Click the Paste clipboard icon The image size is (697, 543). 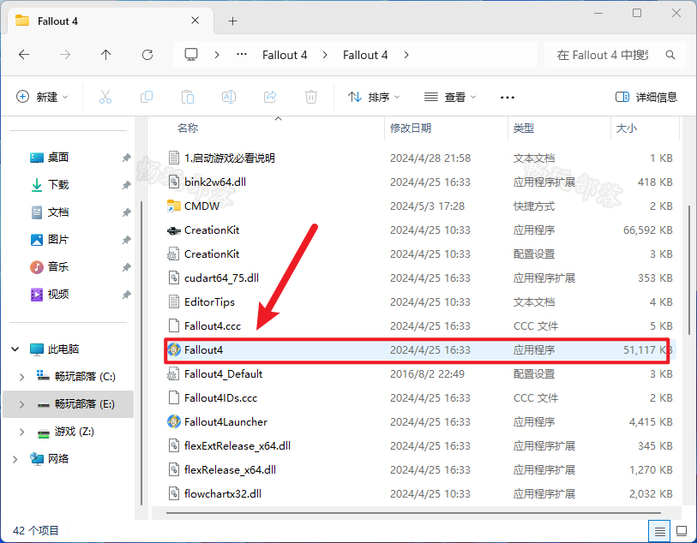tap(188, 97)
